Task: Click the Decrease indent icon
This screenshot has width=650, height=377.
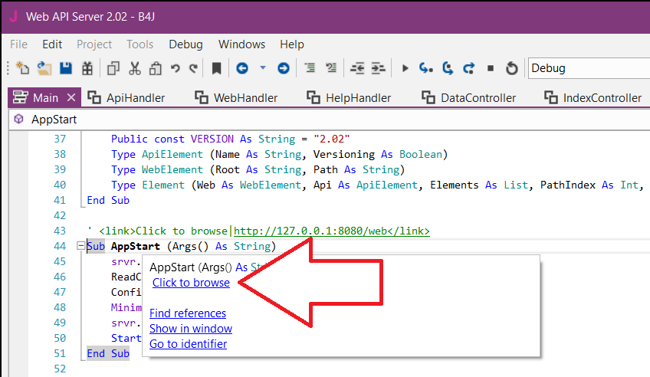Action: point(357,68)
